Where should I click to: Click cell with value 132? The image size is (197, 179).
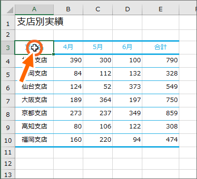click(x=128, y=74)
